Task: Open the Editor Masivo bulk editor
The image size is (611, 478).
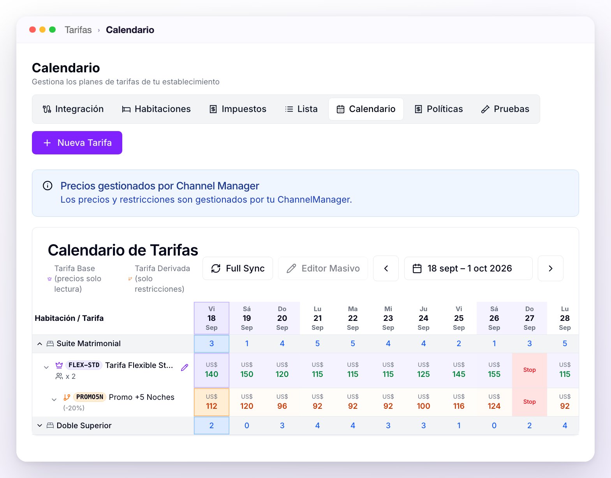Action: 323,268
